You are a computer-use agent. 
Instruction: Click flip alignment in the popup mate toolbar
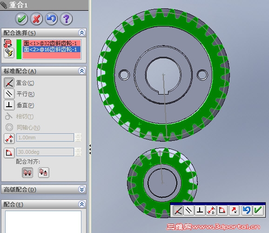click(x=235, y=210)
